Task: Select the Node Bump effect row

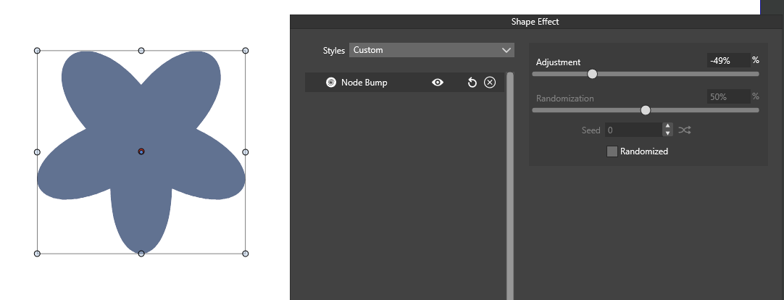Action: tap(384, 83)
